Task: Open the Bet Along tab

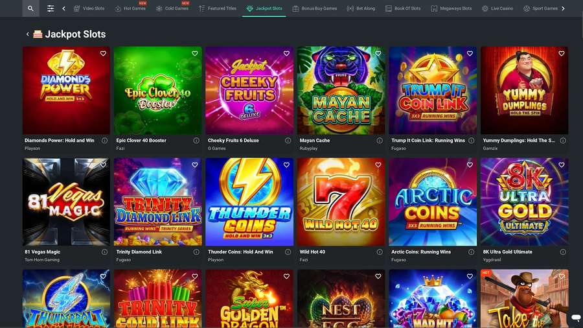Action: click(x=361, y=8)
